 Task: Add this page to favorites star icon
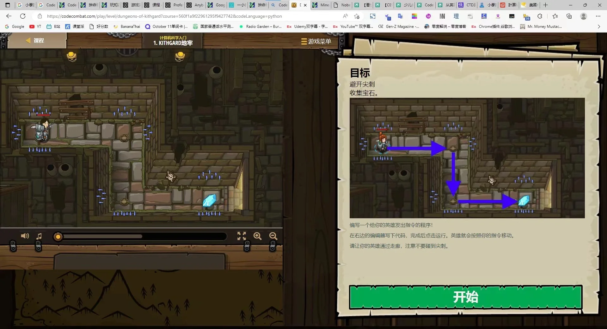[x=357, y=16]
